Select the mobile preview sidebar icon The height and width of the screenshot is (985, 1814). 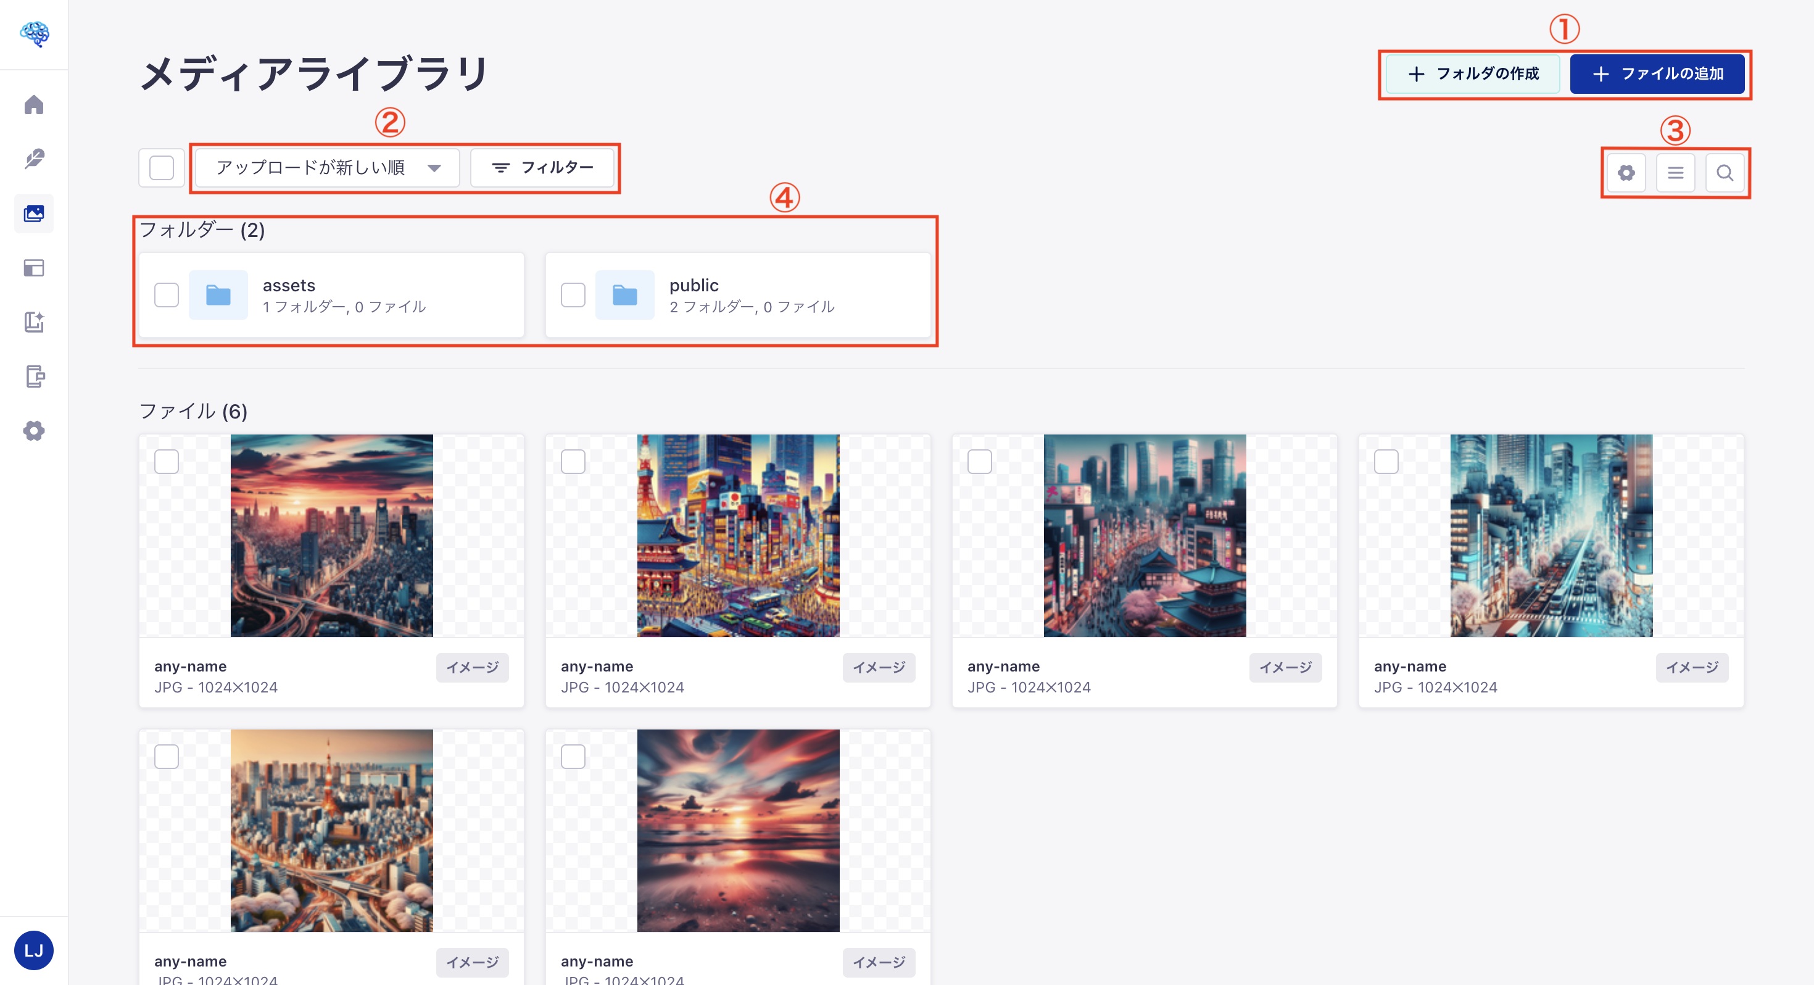click(34, 377)
